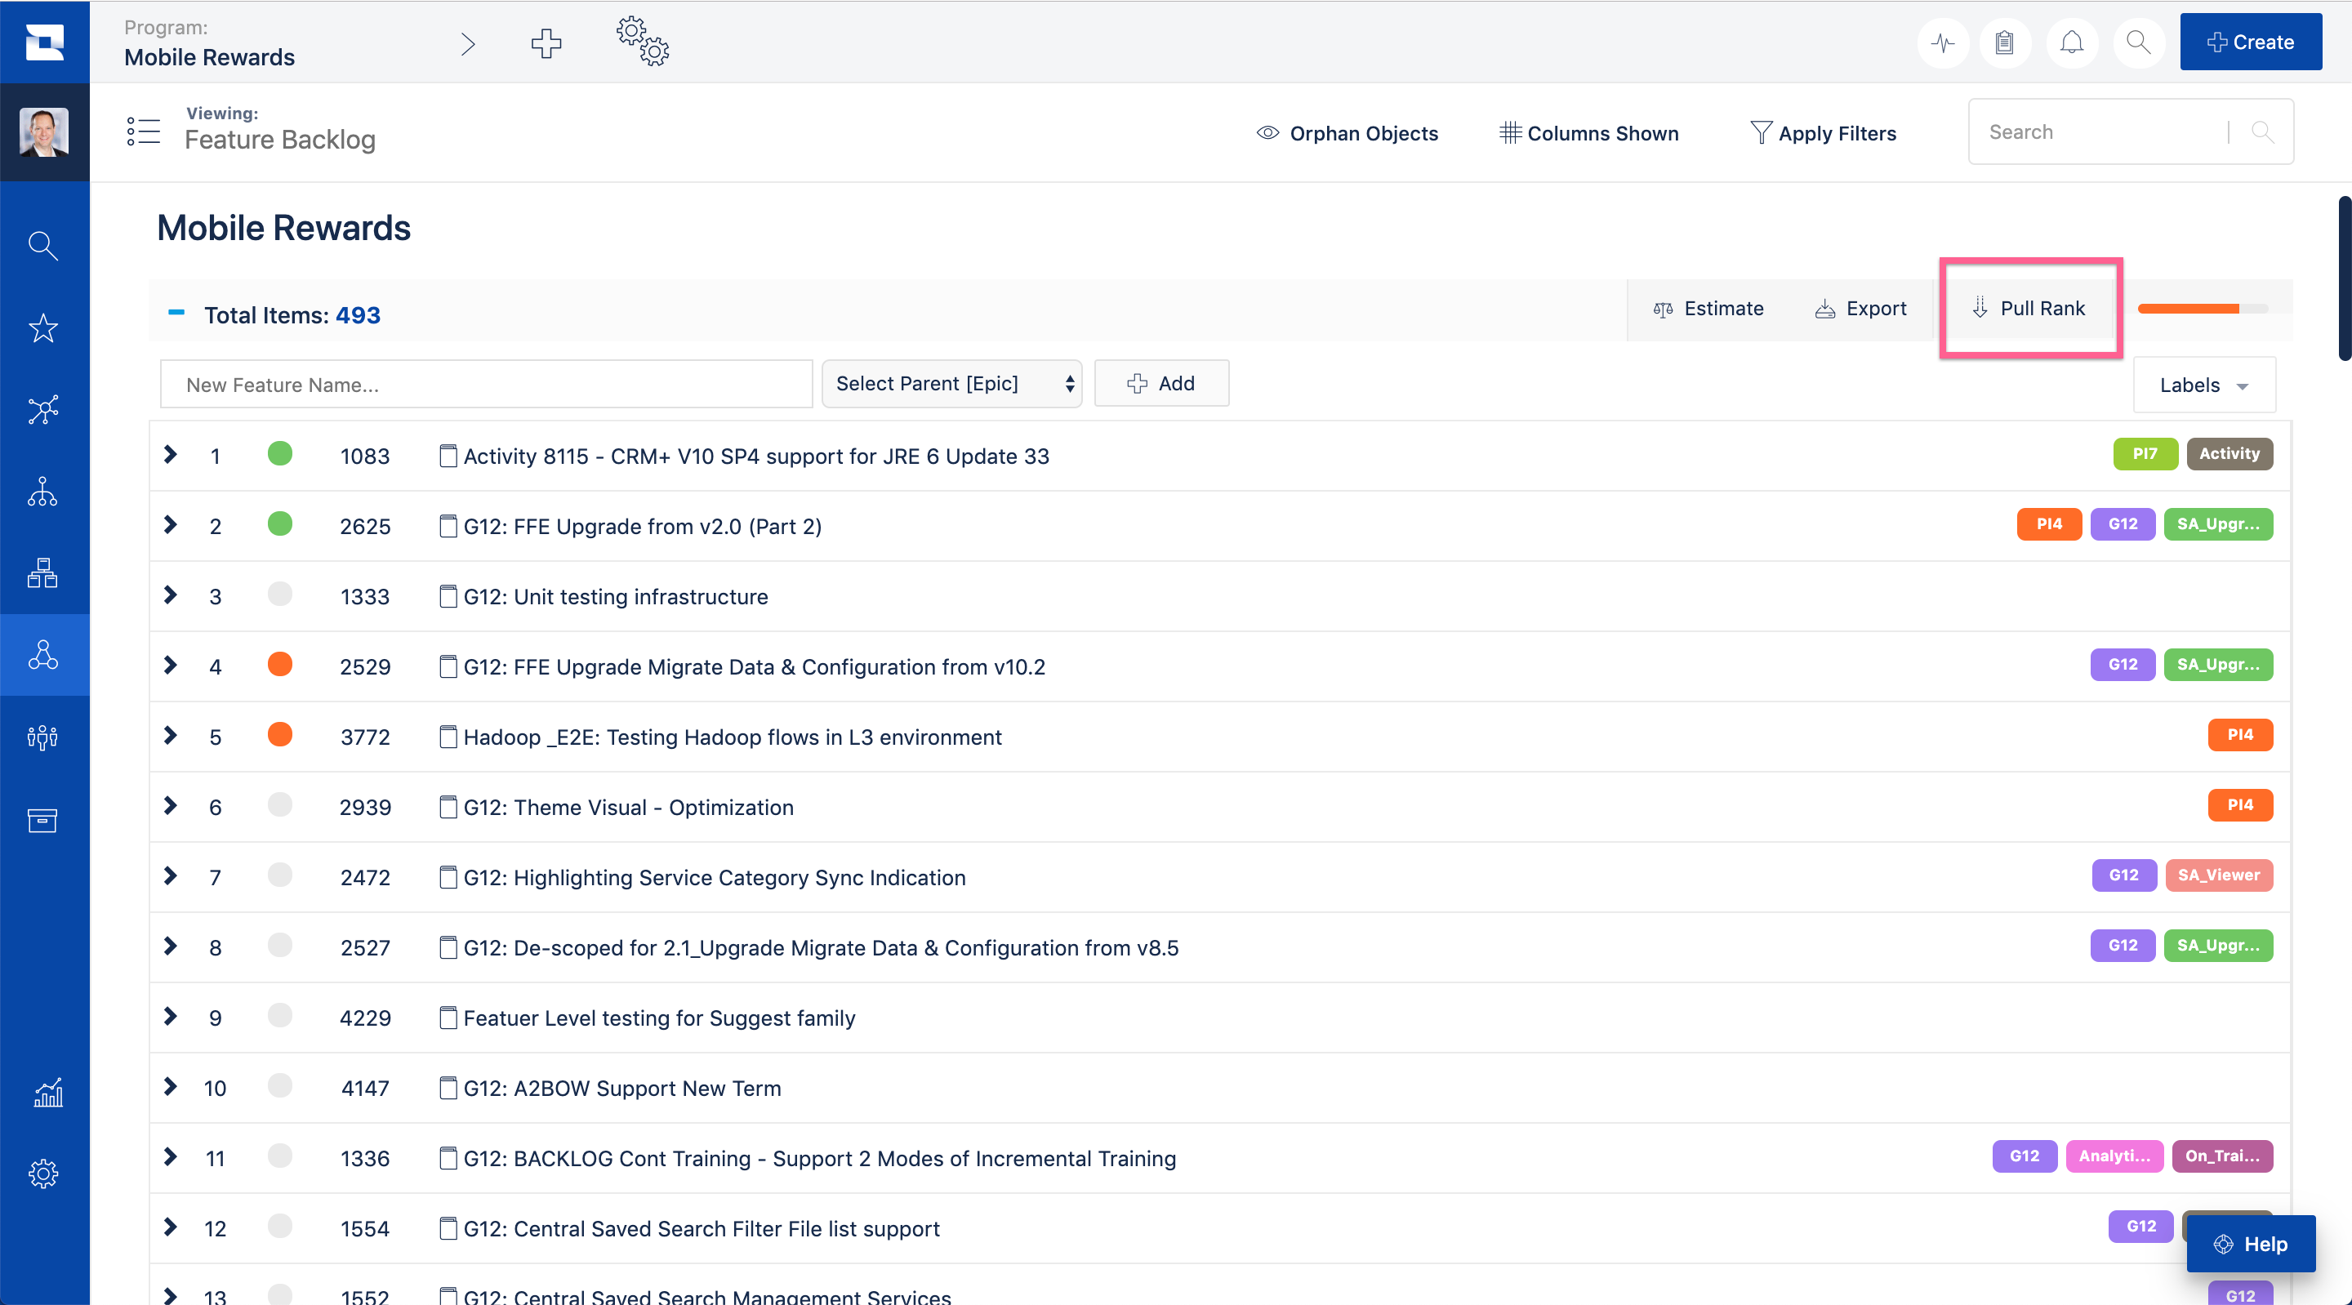Open the Select Parent [Epic] dropdown
Viewport: 2352px width, 1305px height.
(951, 384)
